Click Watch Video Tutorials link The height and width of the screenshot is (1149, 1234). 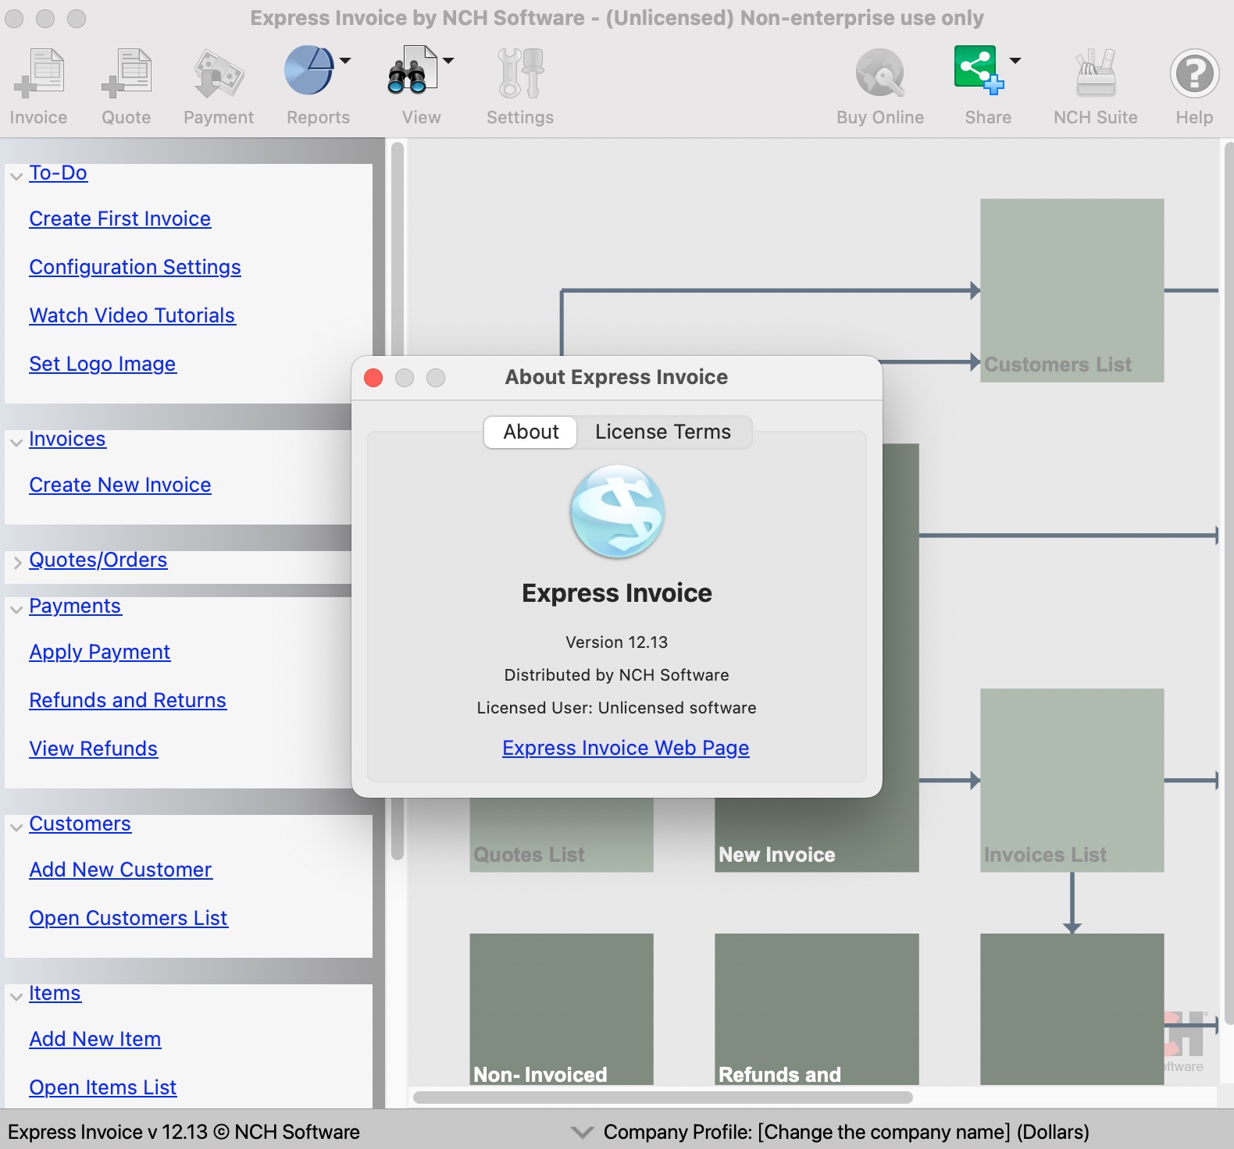132,315
